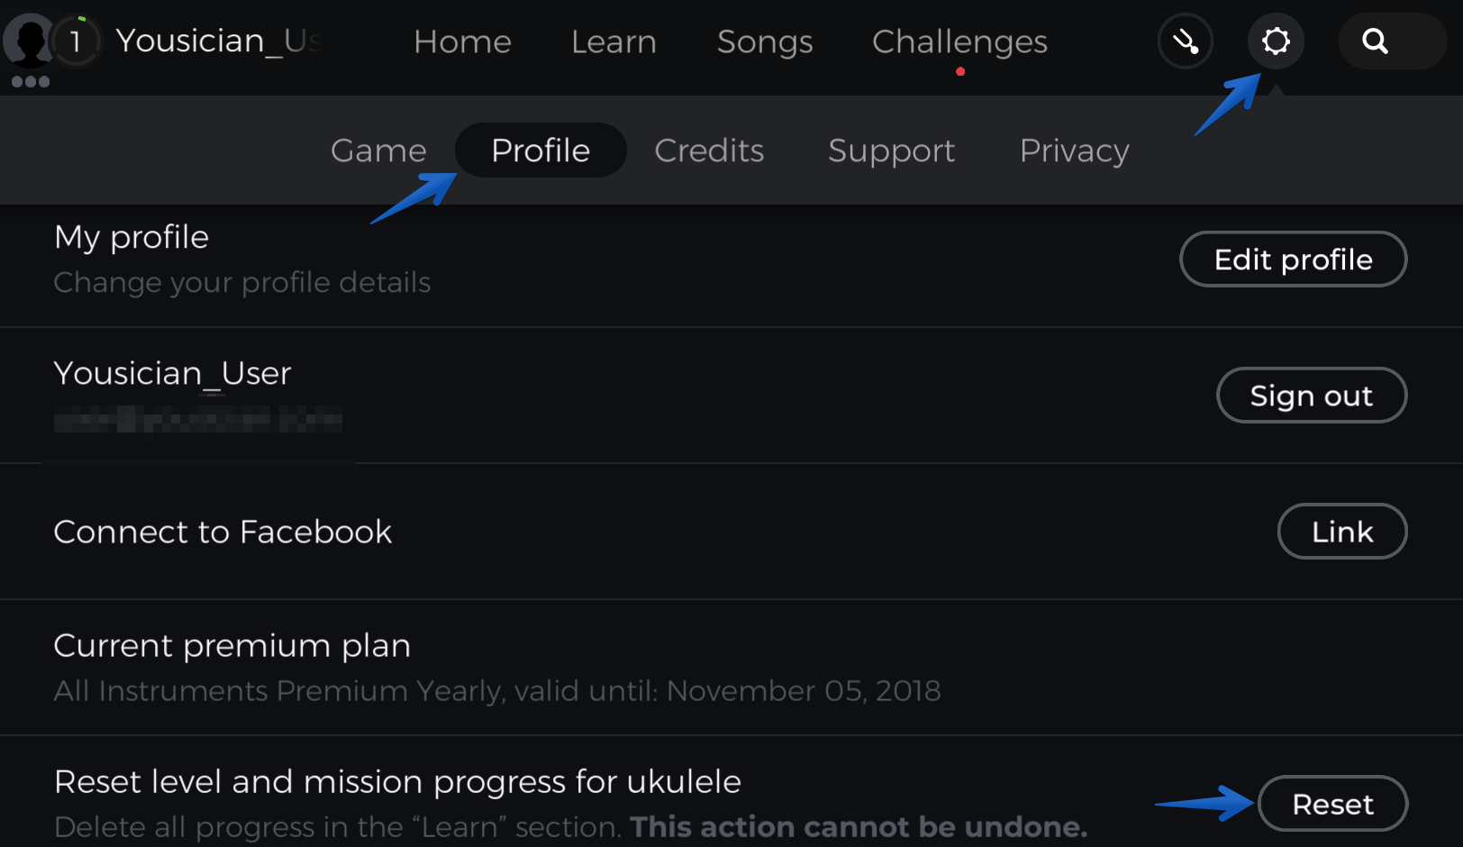Image resolution: width=1463 pixels, height=847 pixels.
Task: Open the Challenges section
Action: (x=959, y=41)
